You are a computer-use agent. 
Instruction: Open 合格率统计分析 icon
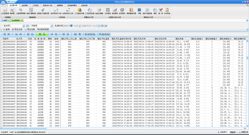click(68, 11)
